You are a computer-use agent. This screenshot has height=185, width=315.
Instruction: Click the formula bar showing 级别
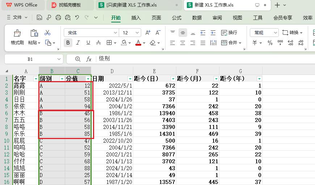[x=205, y=59]
